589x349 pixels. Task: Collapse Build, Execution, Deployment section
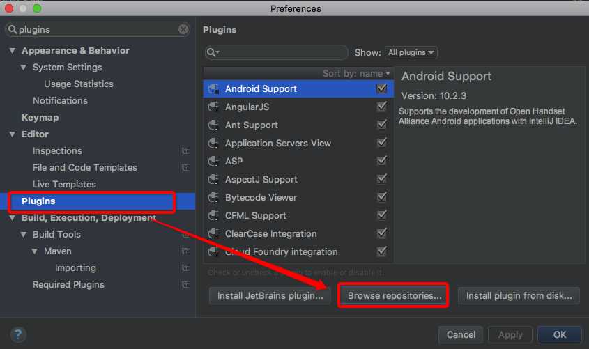coord(13,217)
